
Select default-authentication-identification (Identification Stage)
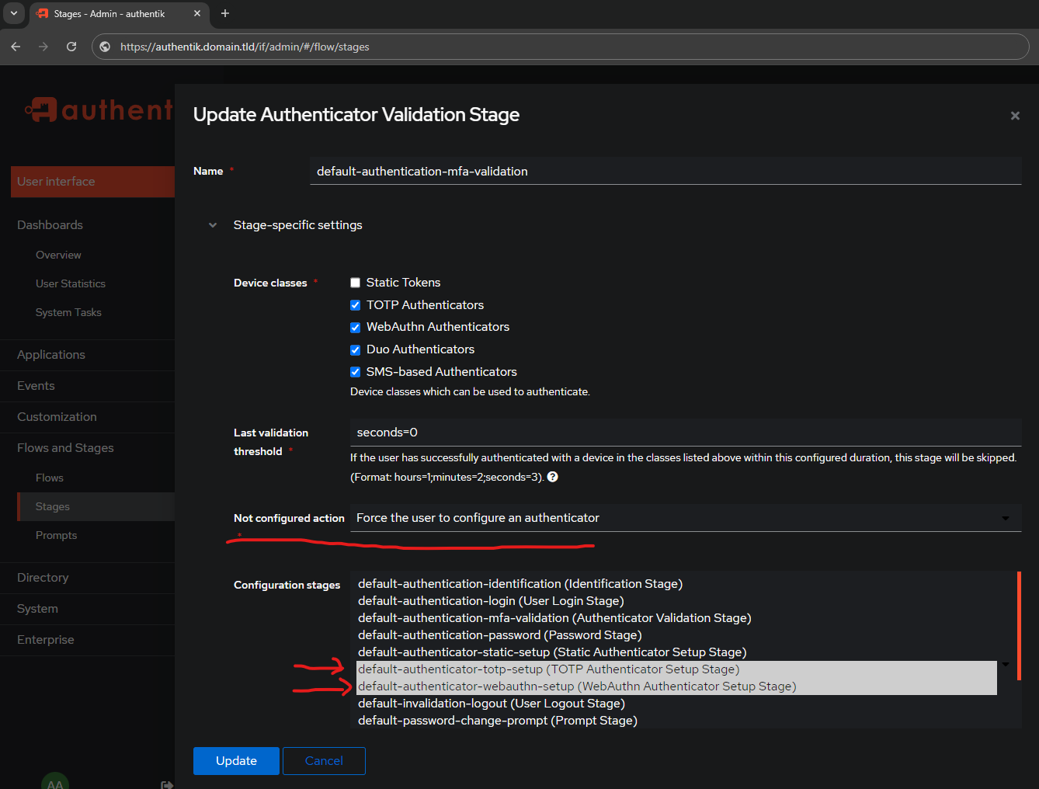click(676, 584)
